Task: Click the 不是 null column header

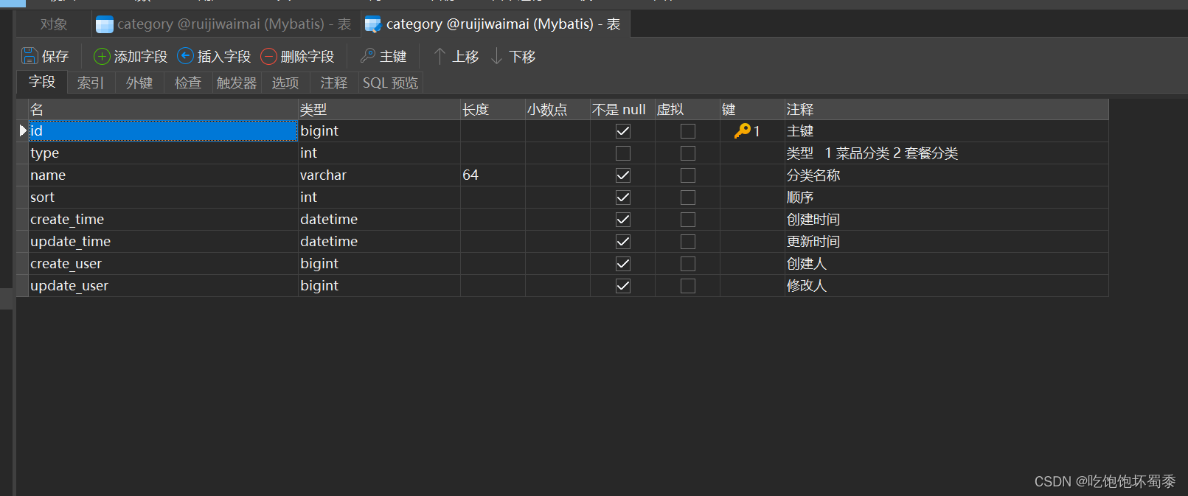Action: (x=622, y=110)
